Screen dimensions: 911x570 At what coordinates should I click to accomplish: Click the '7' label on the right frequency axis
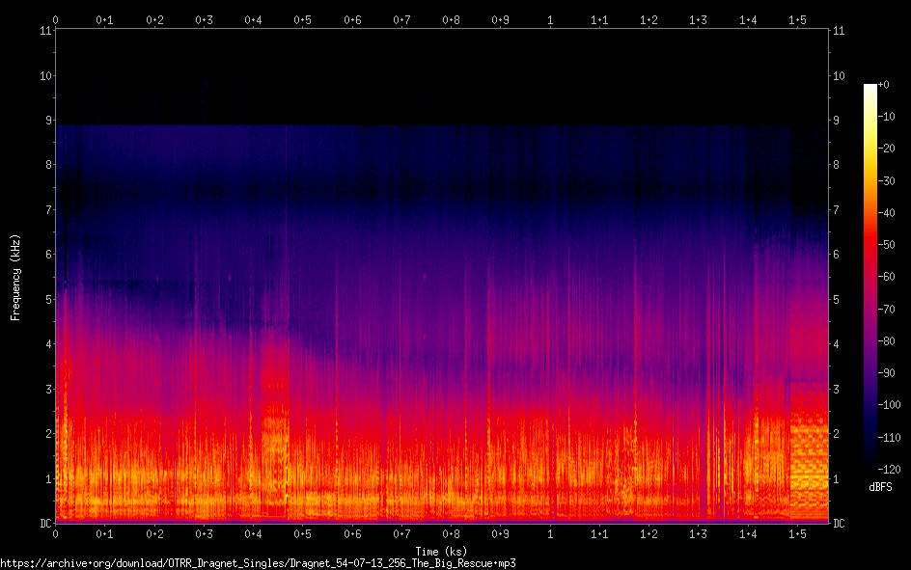837,210
